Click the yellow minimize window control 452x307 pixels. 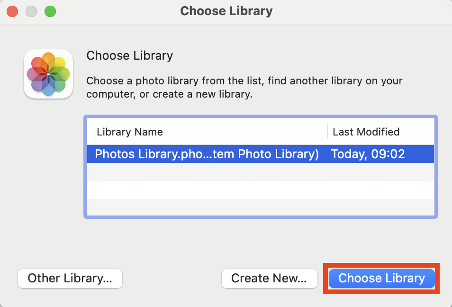pyautogui.click(x=31, y=11)
